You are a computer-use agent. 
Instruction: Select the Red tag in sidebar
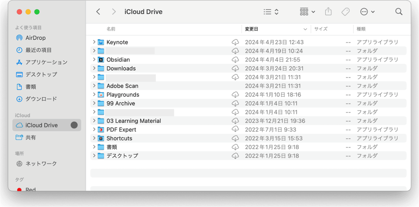(30, 189)
